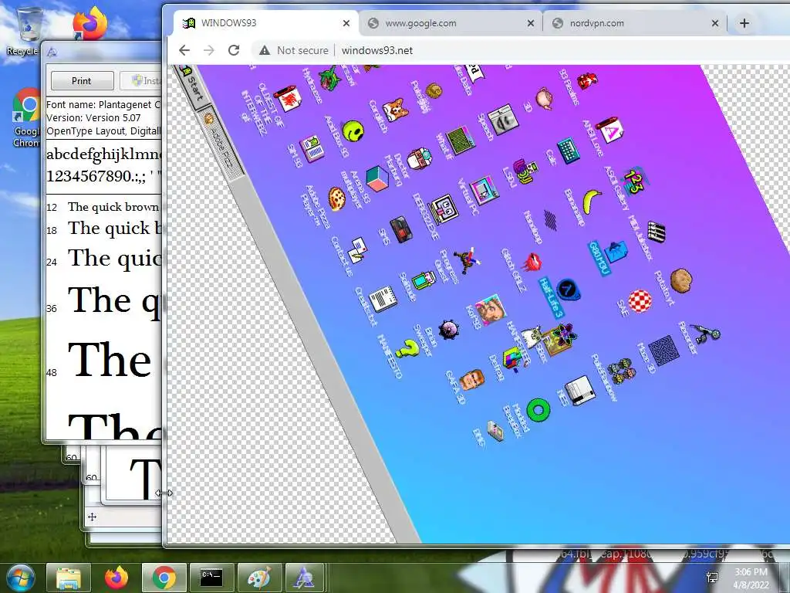The width and height of the screenshot is (790, 593).
Task: Open the Hacked BeepBox green ring icon
Action: (538, 410)
